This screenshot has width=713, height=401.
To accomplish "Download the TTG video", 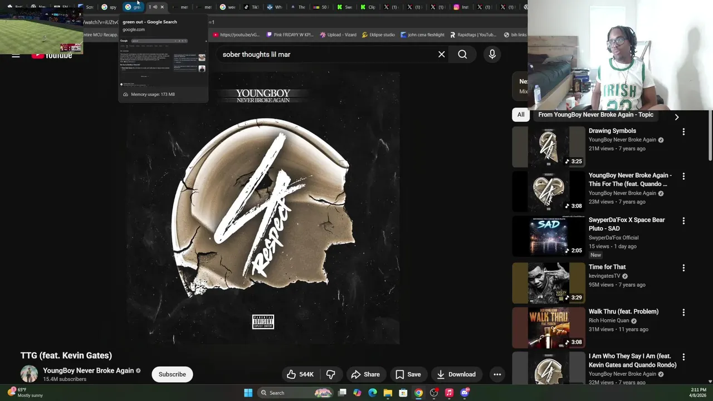I will [x=456, y=374].
